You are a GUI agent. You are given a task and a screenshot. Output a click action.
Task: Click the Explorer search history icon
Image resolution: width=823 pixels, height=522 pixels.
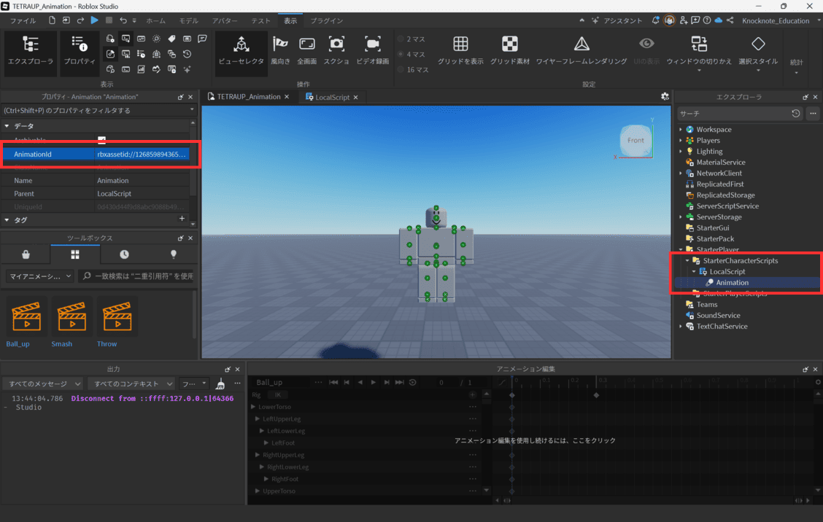coord(796,113)
